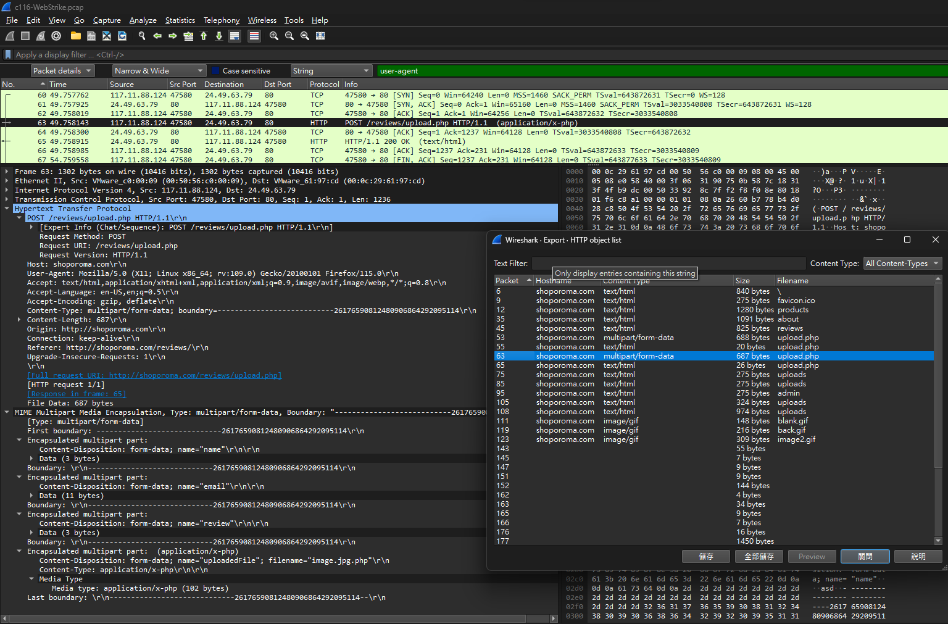The width and height of the screenshot is (948, 624).
Task: Collapse the Hypertext Transfer Protocol tree node
Action: coord(7,209)
